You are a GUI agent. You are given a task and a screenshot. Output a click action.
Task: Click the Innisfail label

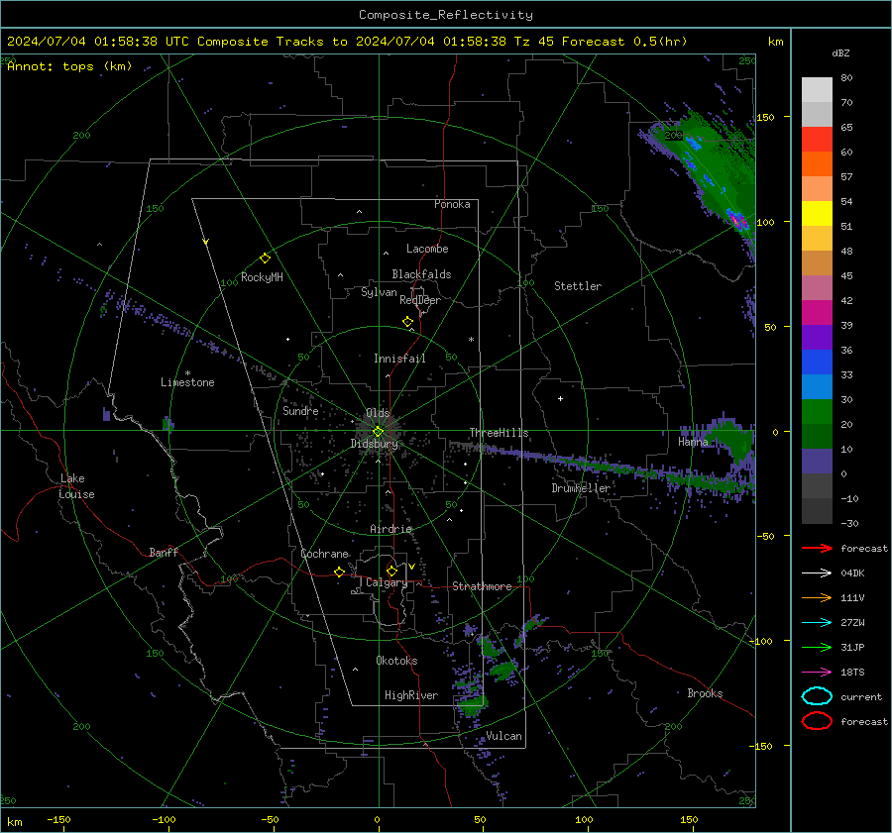pyautogui.click(x=399, y=359)
